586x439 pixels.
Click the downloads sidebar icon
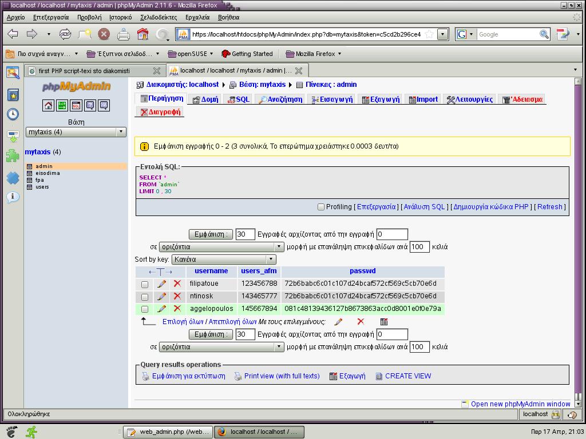(x=13, y=136)
